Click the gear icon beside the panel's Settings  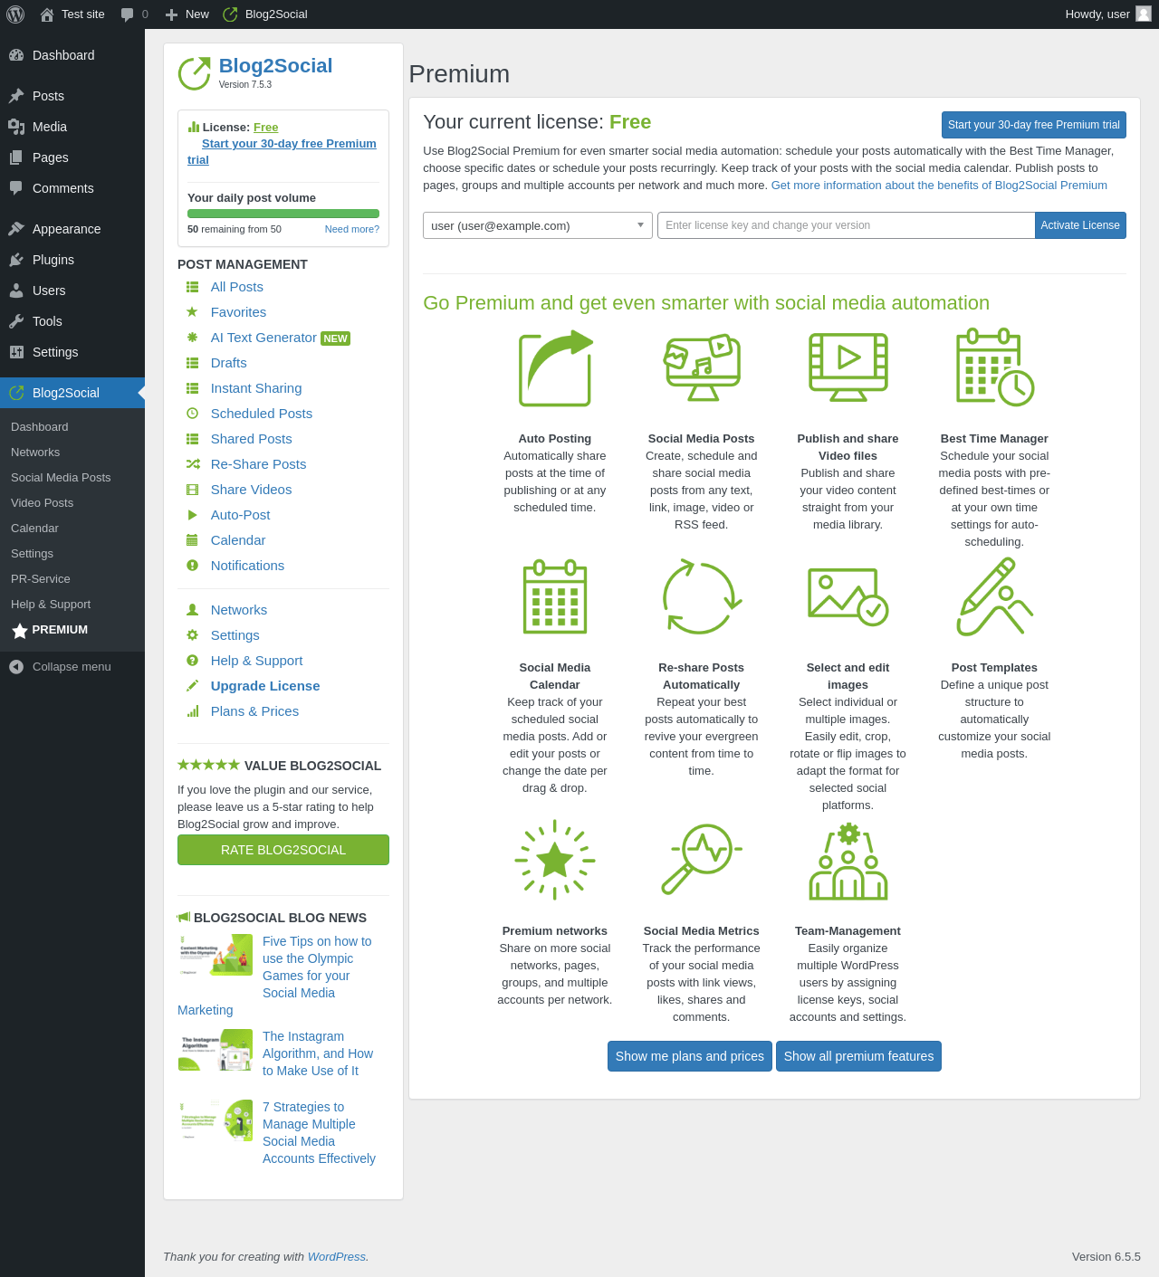click(x=192, y=635)
